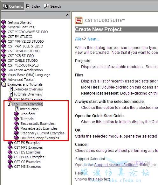158x185 pixels.
Task: Click the book icon next to CST PS Examples
Action: [x=10, y=143]
